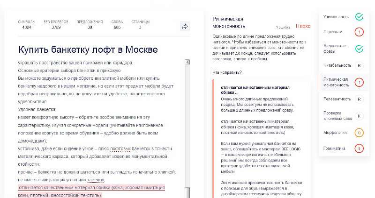This screenshot has height=198, width=375.
Task: Click the Ритмическая монотонность panel heading
Action: (x=229, y=22)
